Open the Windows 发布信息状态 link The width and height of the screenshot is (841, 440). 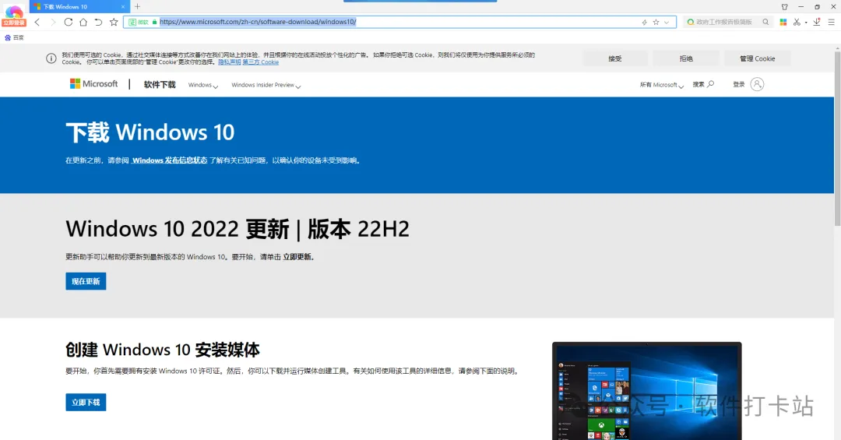(170, 160)
